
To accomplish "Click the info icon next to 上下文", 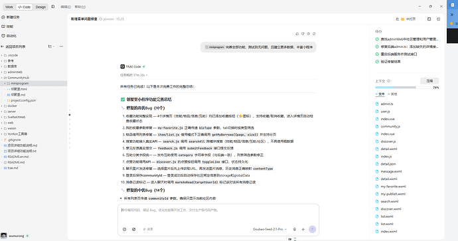I will tap(388, 81).
